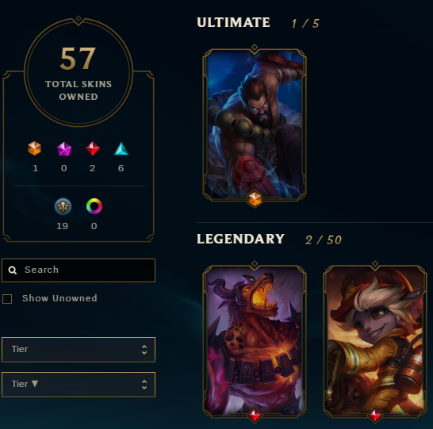
Task: Click the arrows on the second Tier dropdown
Action: click(x=144, y=385)
